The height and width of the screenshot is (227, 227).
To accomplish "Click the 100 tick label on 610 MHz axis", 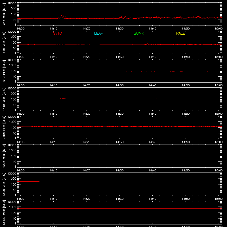I will coord(14,71).
